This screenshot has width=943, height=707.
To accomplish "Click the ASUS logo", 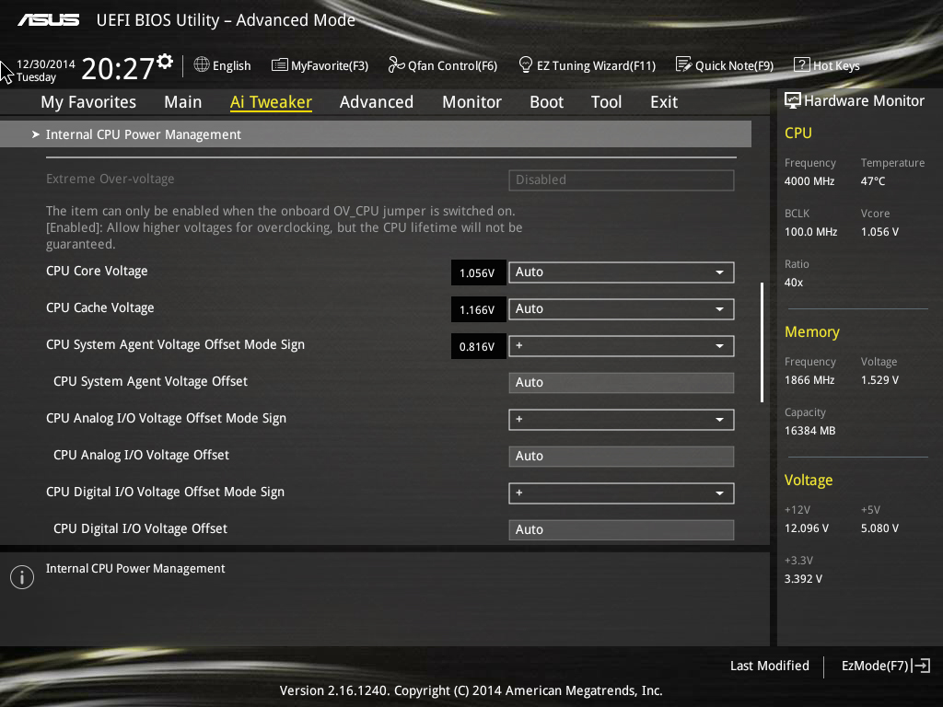I will click(48, 20).
